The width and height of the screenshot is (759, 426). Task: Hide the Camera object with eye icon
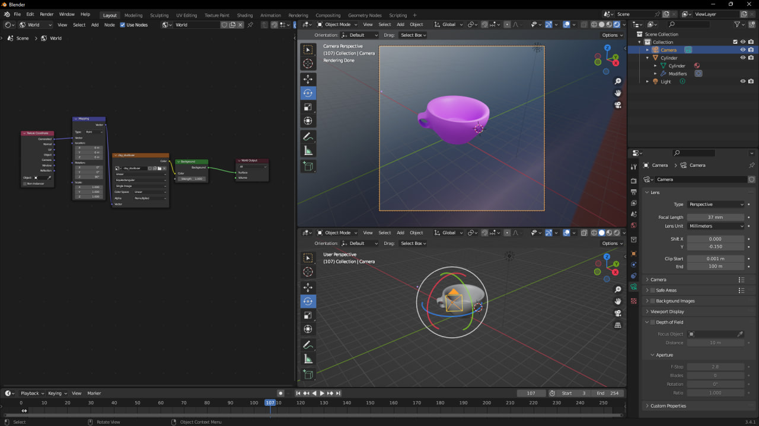coord(742,50)
